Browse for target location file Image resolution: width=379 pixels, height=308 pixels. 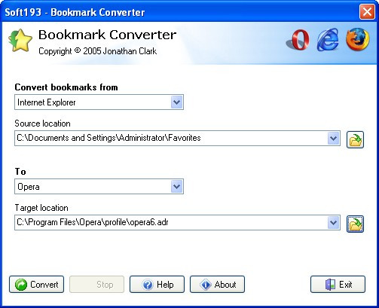[355, 224]
